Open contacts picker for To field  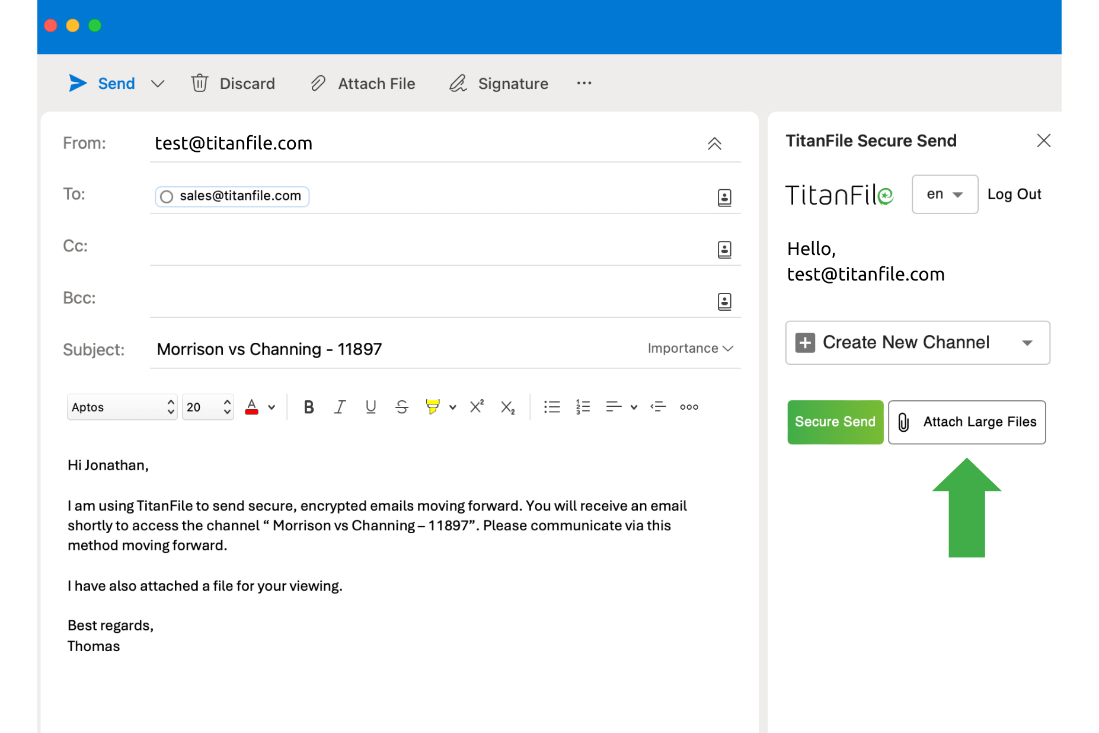pyautogui.click(x=724, y=197)
